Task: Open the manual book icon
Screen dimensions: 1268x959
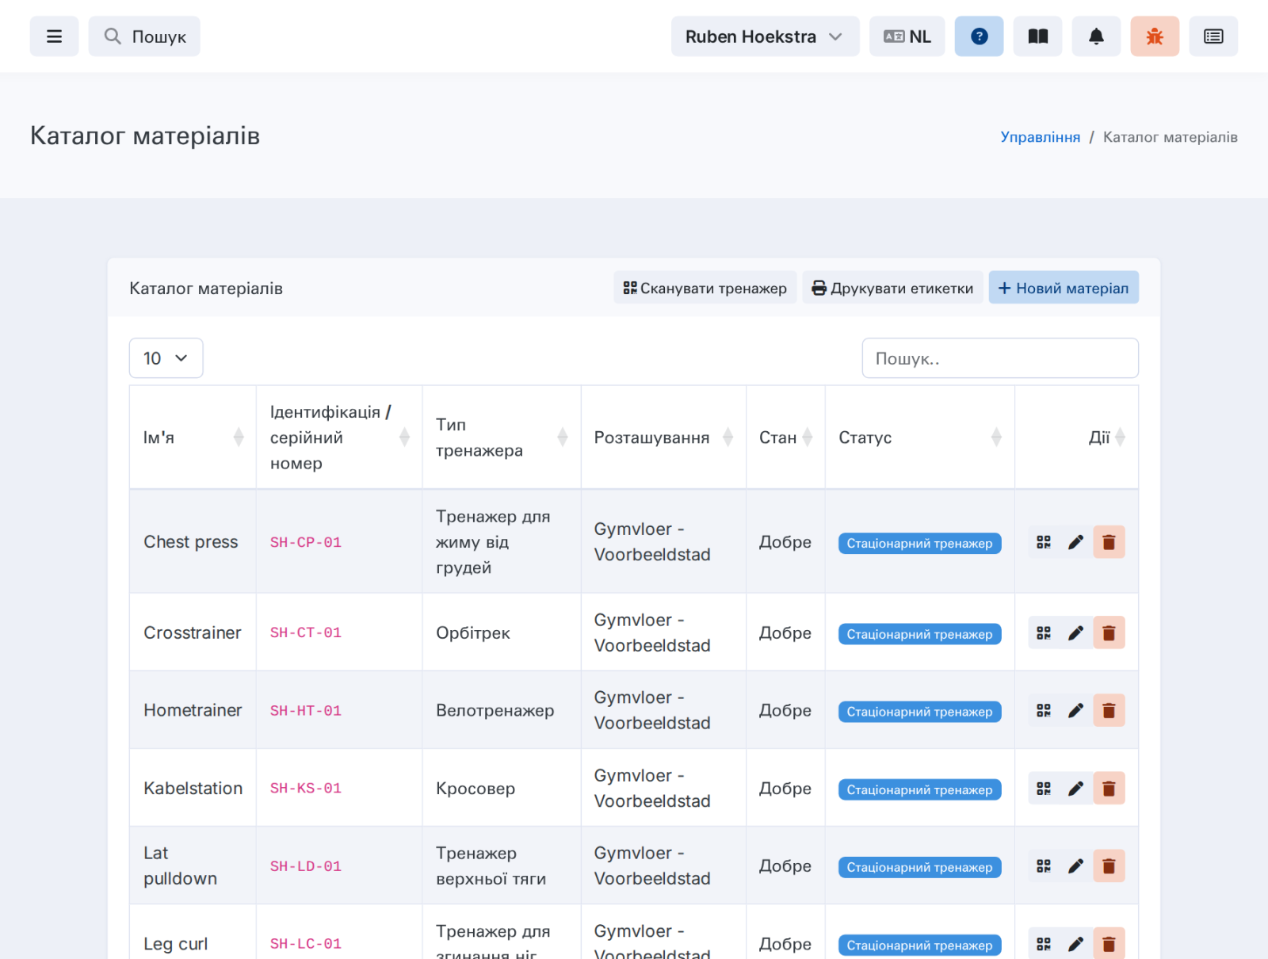Action: pos(1037,36)
